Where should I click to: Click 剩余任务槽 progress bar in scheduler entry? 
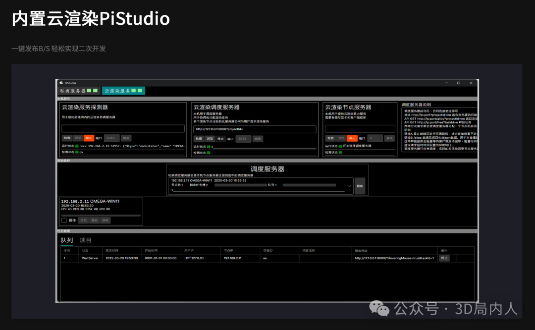click(241, 185)
